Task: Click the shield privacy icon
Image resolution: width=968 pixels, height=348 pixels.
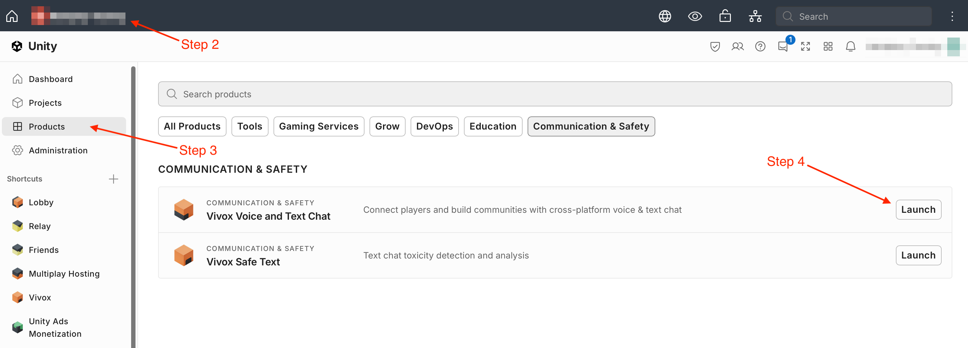Action: [715, 46]
